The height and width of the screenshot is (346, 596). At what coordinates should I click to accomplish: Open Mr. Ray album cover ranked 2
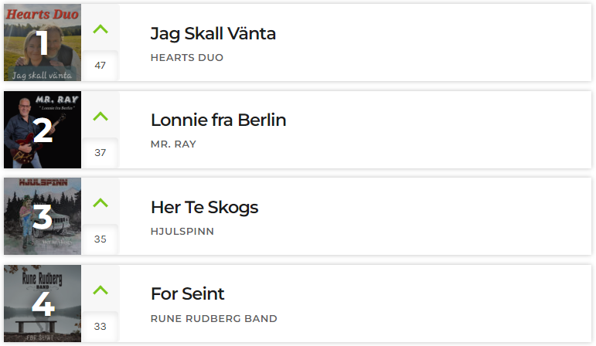click(x=43, y=130)
